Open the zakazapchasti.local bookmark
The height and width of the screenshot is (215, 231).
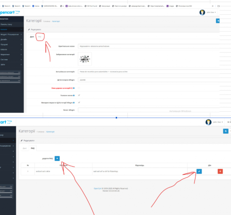click(x=137, y=6)
